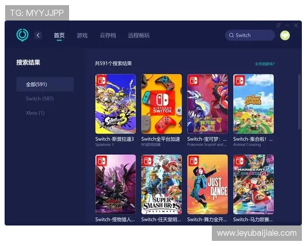Open the Animal Crossing game cover
Screen dimensions: 307x246
[x=254, y=104]
